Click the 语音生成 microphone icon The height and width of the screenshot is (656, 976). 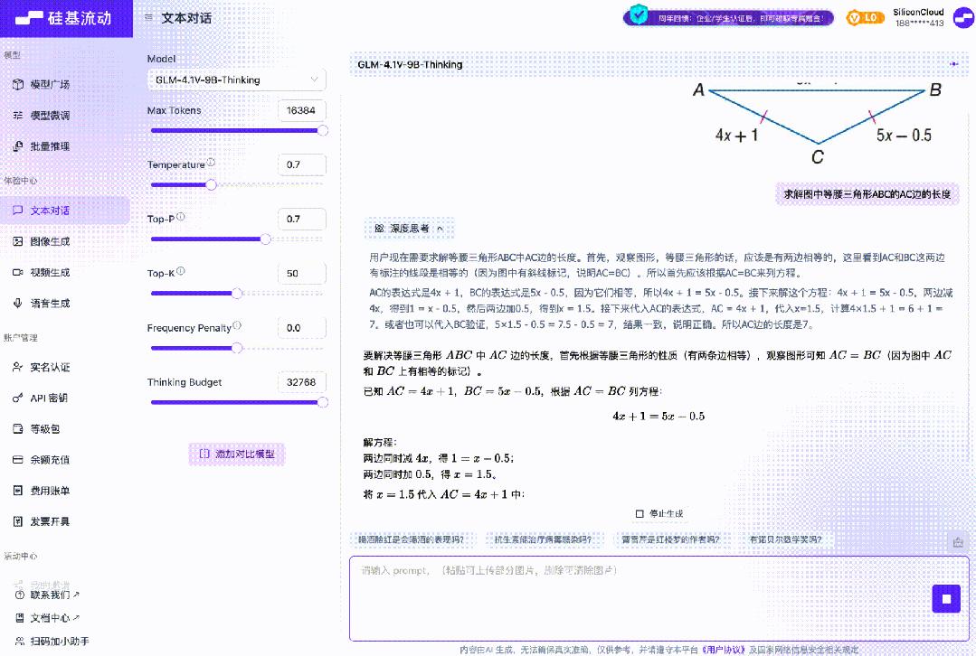click(x=17, y=304)
